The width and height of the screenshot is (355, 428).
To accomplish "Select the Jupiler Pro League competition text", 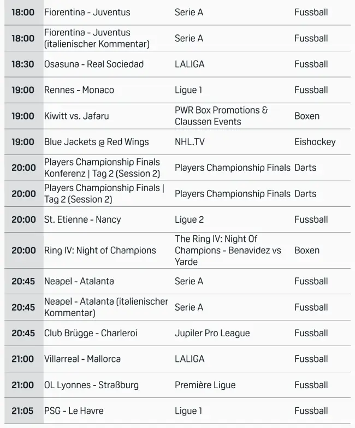I will pyautogui.click(x=212, y=333).
